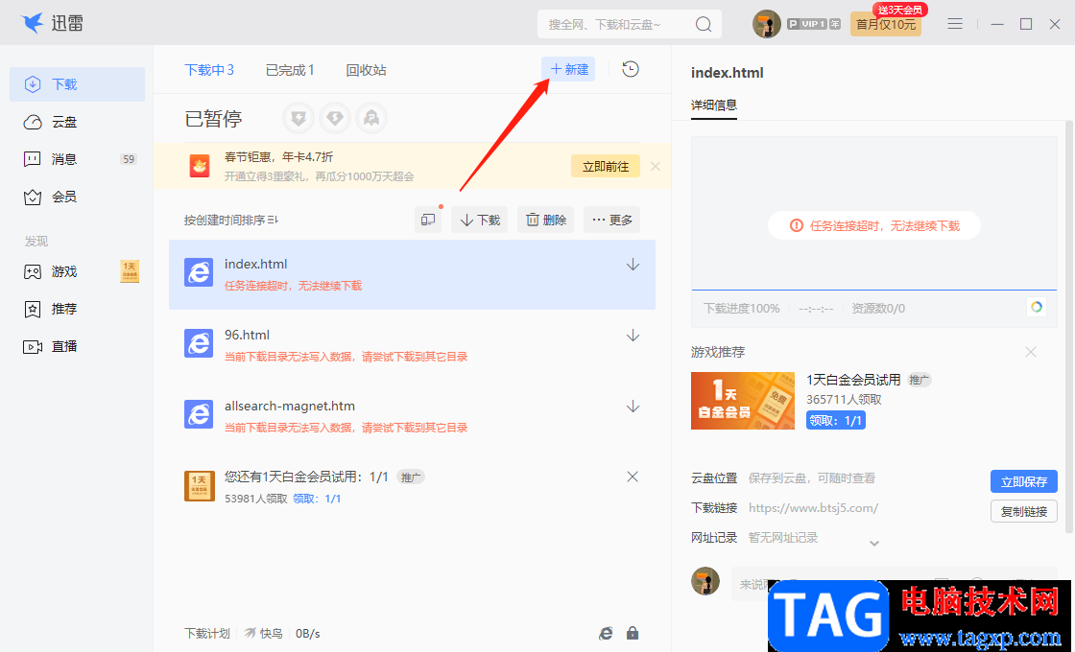This screenshot has height=652, width=1075.
Task: Close the spring promo banner
Action: [x=656, y=166]
